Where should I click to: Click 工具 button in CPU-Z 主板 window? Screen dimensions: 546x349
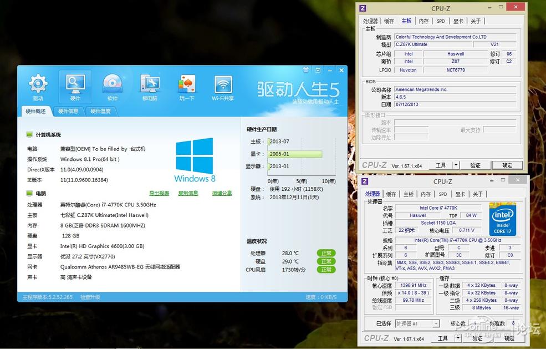click(x=441, y=165)
